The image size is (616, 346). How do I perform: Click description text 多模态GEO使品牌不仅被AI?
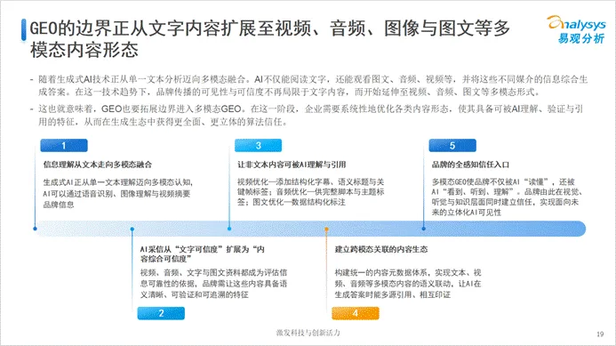tap(507, 197)
